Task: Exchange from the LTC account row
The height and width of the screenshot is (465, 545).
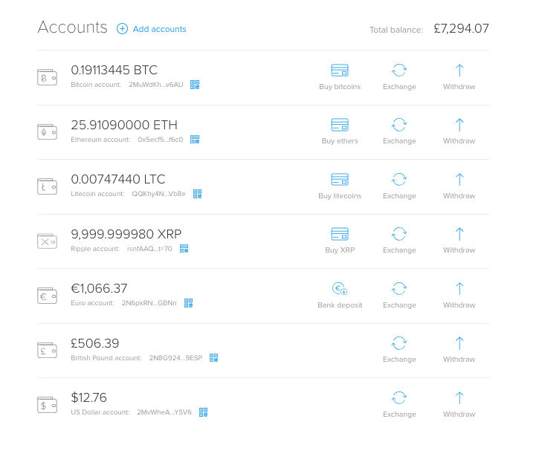Action: point(399,186)
